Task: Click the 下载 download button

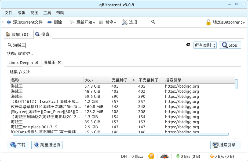Action: [x=18, y=145]
